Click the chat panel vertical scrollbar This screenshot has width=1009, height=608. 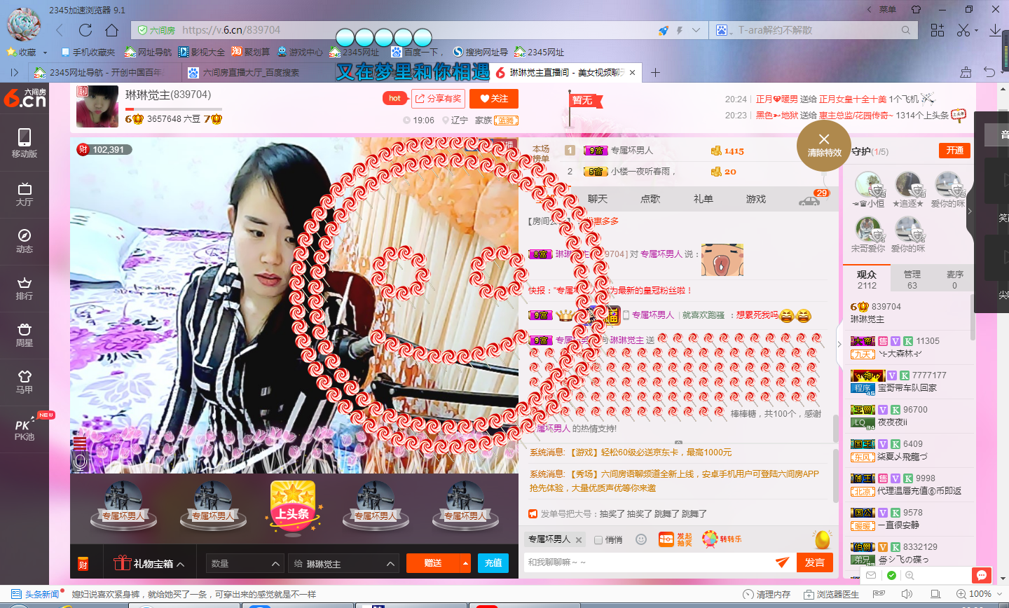pos(835,428)
